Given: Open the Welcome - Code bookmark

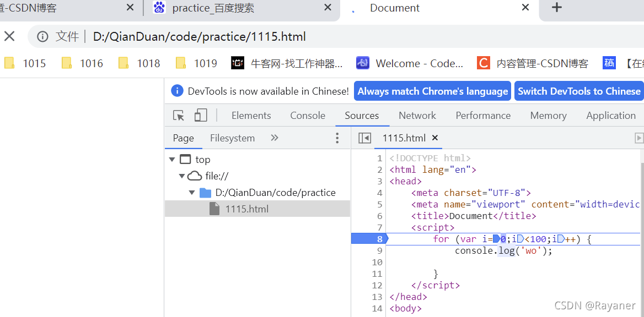Looking at the screenshot, I should pos(410,63).
